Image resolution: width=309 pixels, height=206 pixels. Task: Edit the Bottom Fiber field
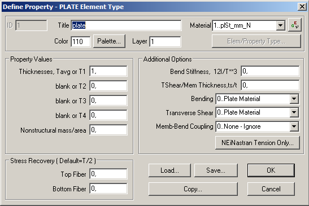[x=108, y=189]
